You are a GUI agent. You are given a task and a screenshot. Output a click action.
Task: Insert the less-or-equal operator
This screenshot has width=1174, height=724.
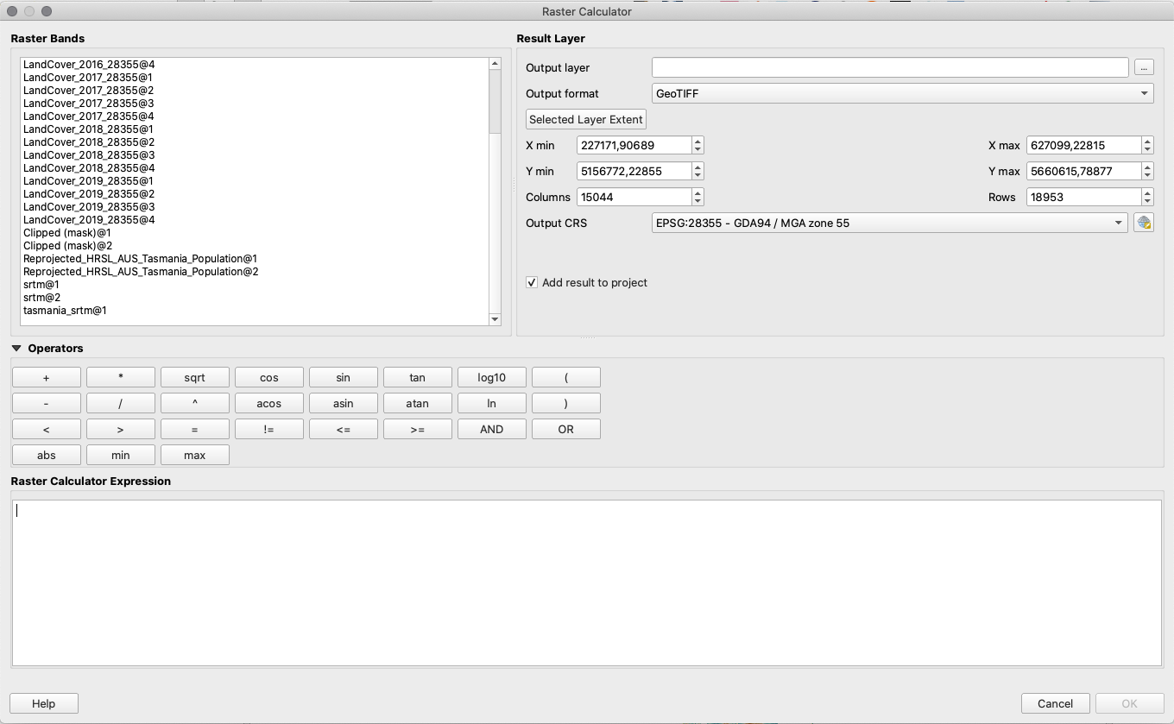click(344, 429)
